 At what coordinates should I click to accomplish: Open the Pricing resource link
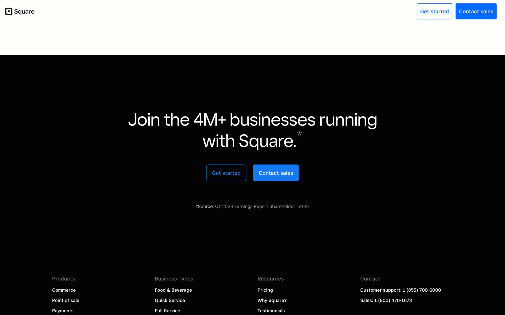(x=265, y=290)
